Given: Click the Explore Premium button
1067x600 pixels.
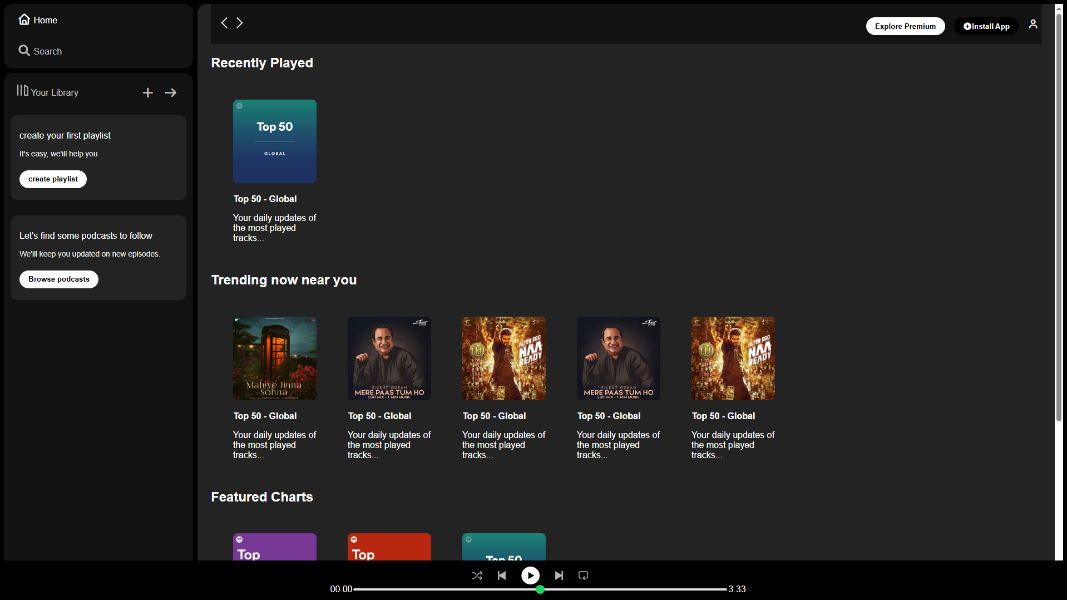Looking at the screenshot, I should 905,26.
